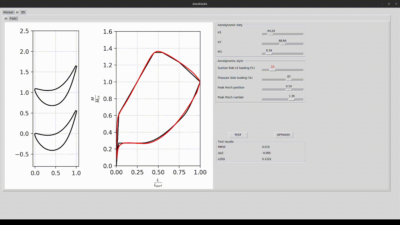Image resolution: width=400 pixels, height=225 pixels.
Task: Click the Peak Mach number slider handle
Action: [x=291, y=99]
